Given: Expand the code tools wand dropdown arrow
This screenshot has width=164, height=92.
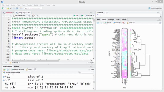Looking at the screenshot, I should [x=35, y=16].
